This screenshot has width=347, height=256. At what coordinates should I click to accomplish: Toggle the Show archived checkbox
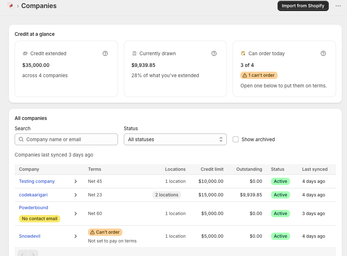pos(236,139)
